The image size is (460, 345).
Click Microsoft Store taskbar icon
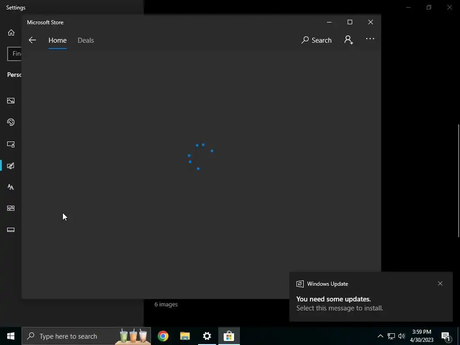[229, 336]
